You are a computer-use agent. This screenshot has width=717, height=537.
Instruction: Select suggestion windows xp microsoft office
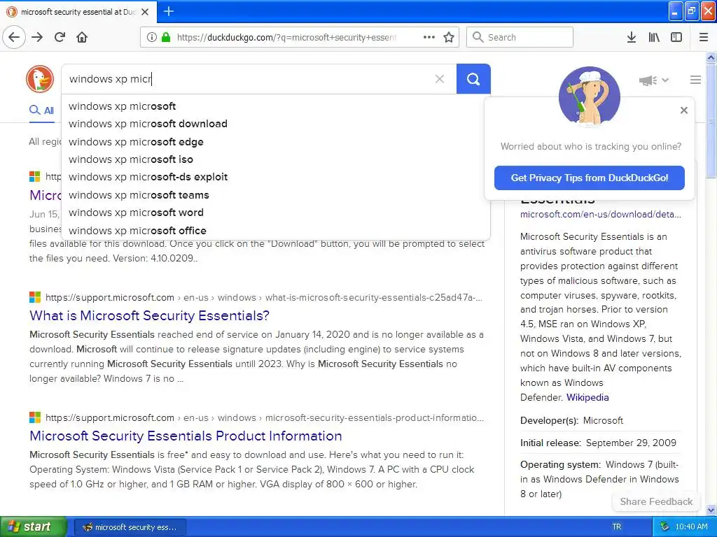click(276, 231)
